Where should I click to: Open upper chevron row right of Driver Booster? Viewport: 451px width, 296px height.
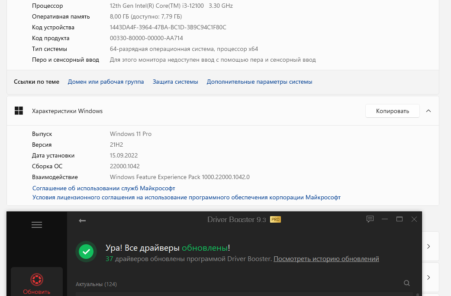point(428,246)
